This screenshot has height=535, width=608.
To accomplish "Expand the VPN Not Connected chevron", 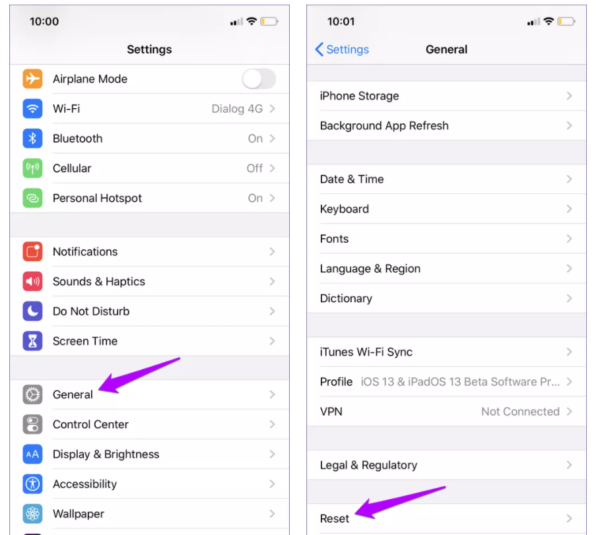I will click(569, 412).
